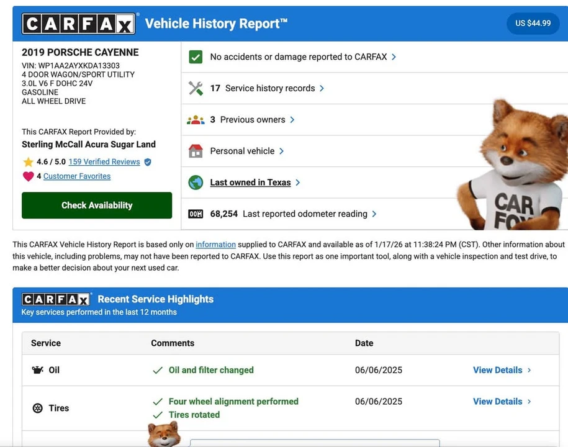The image size is (568, 447).
Task: Click the Service history records text
Action: 270,88
